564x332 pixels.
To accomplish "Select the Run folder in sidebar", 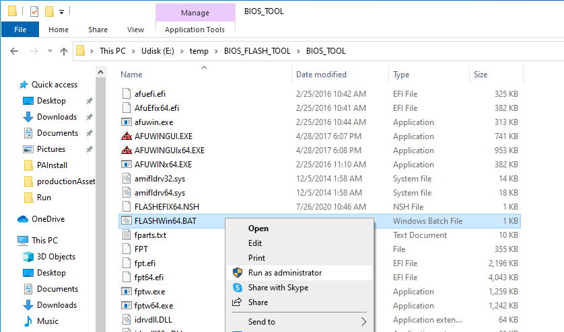I will [44, 198].
